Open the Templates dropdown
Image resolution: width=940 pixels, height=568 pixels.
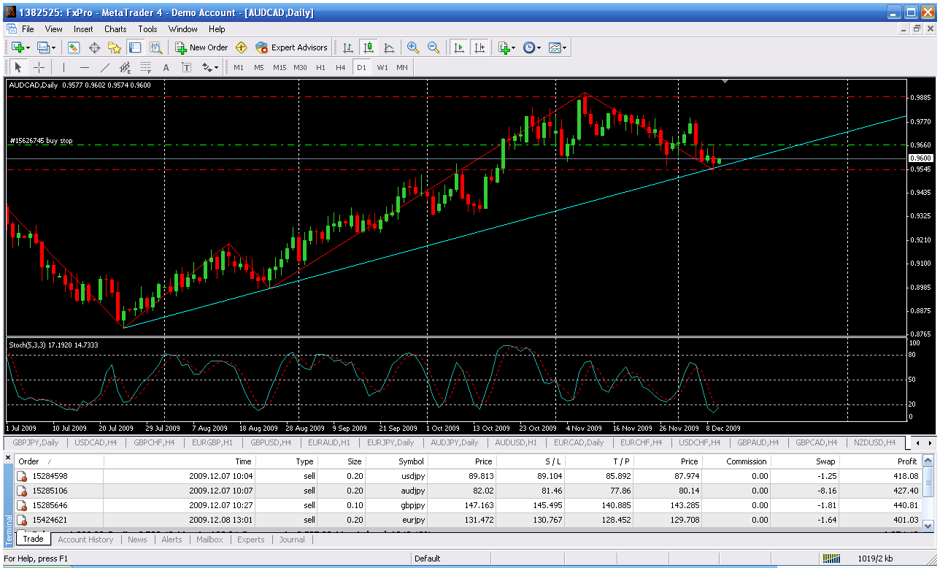(x=558, y=47)
